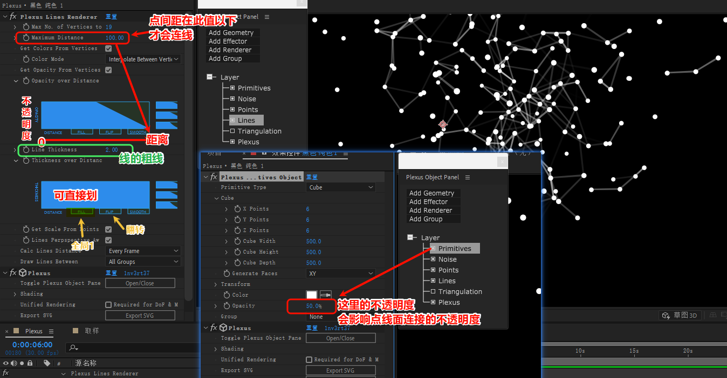Screen dimensions: 727x378
Task: Toggle Noise box in lower Object Panel
Action: tap(433, 260)
